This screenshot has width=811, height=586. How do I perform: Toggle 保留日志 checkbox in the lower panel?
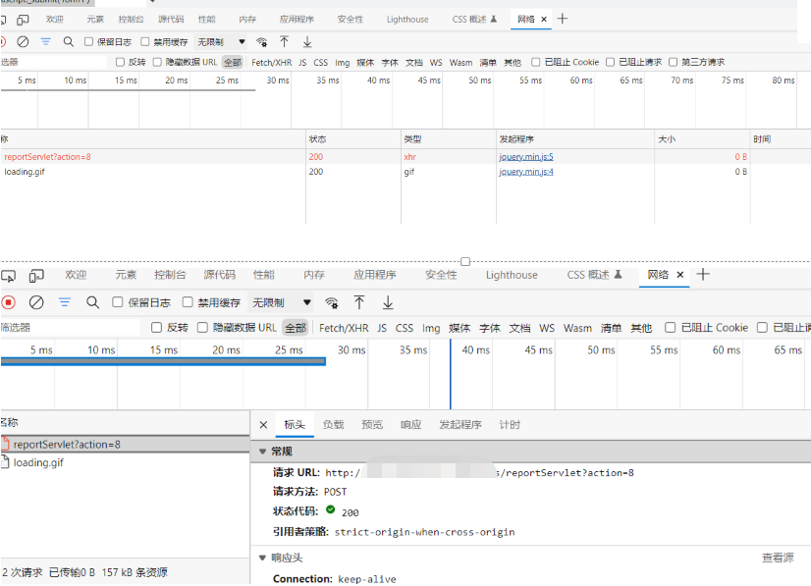click(118, 302)
